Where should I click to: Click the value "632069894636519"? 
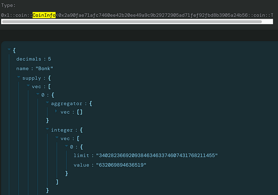(x=121, y=165)
